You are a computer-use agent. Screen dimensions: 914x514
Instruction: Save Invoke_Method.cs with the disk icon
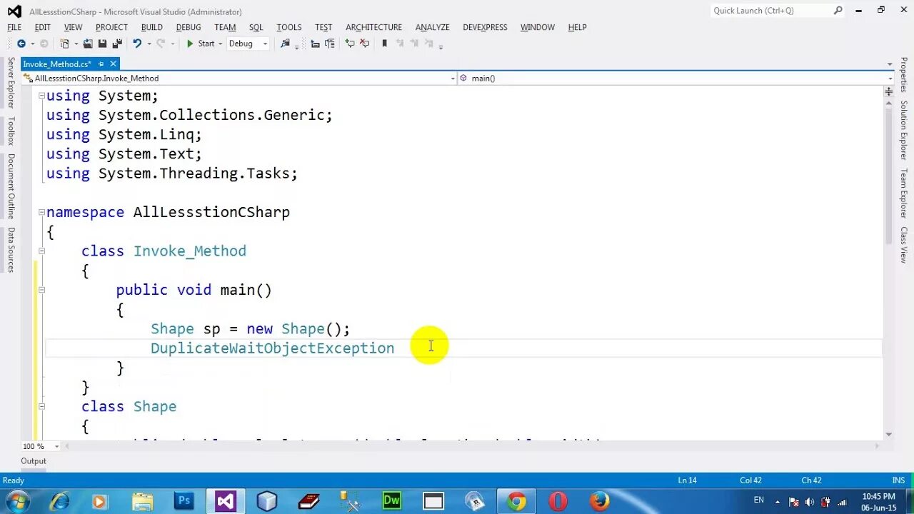tap(102, 44)
